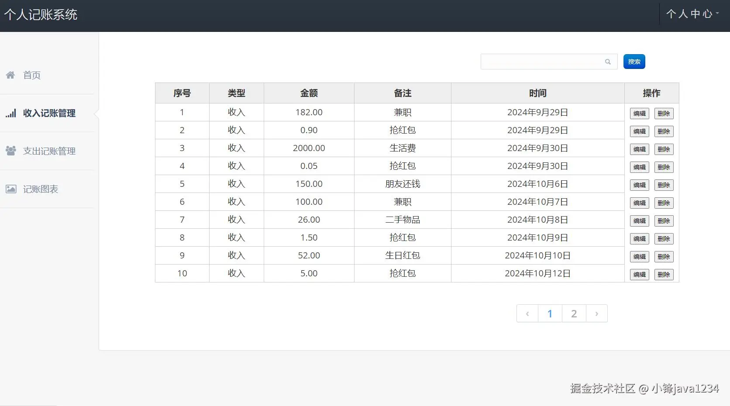Image resolution: width=730 pixels, height=406 pixels.
Task: Select the 182.00 amount cell
Action: point(309,112)
